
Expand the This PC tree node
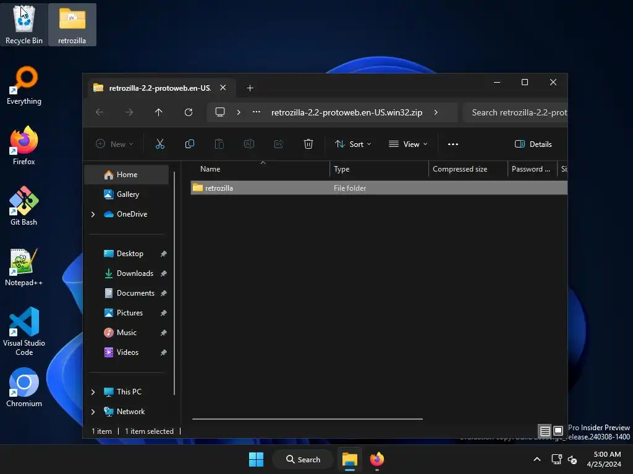93,392
